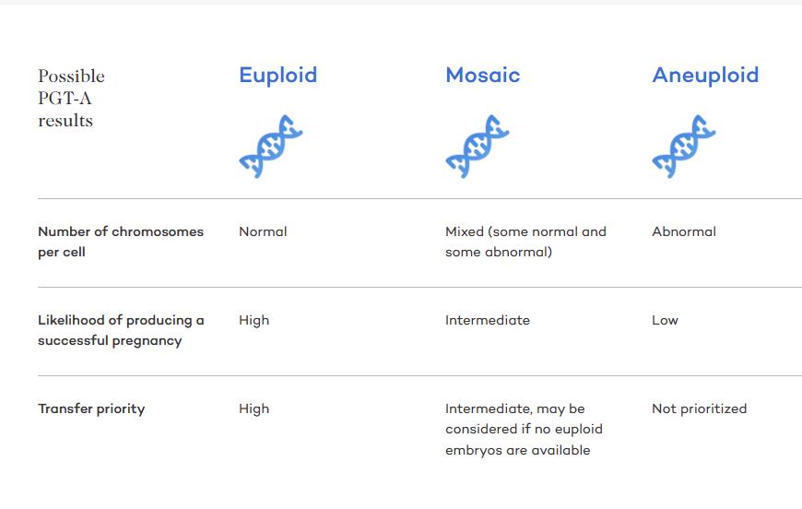The image size is (802, 509).
Task: Click the 'Likelihood of producing a successful pregnancy' label
Action: [x=121, y=330]
